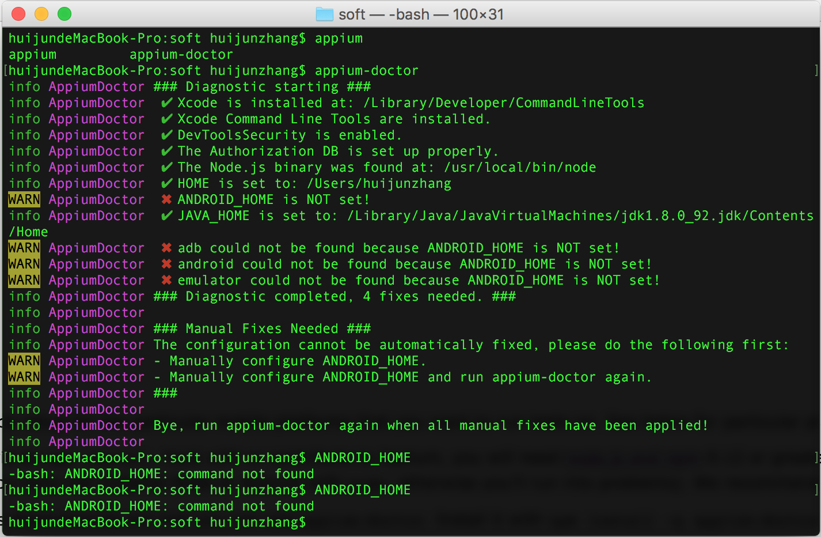Click the first prompt line's typed 'appium' command

pos(339,38)
